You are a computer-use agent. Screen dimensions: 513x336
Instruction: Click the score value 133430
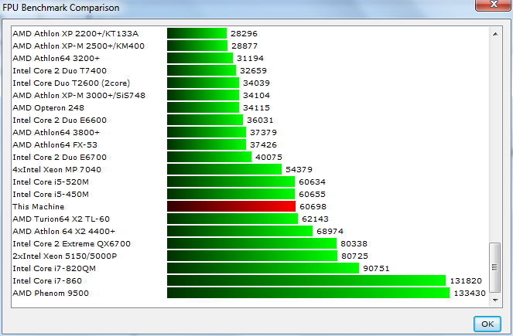[470, 294]
